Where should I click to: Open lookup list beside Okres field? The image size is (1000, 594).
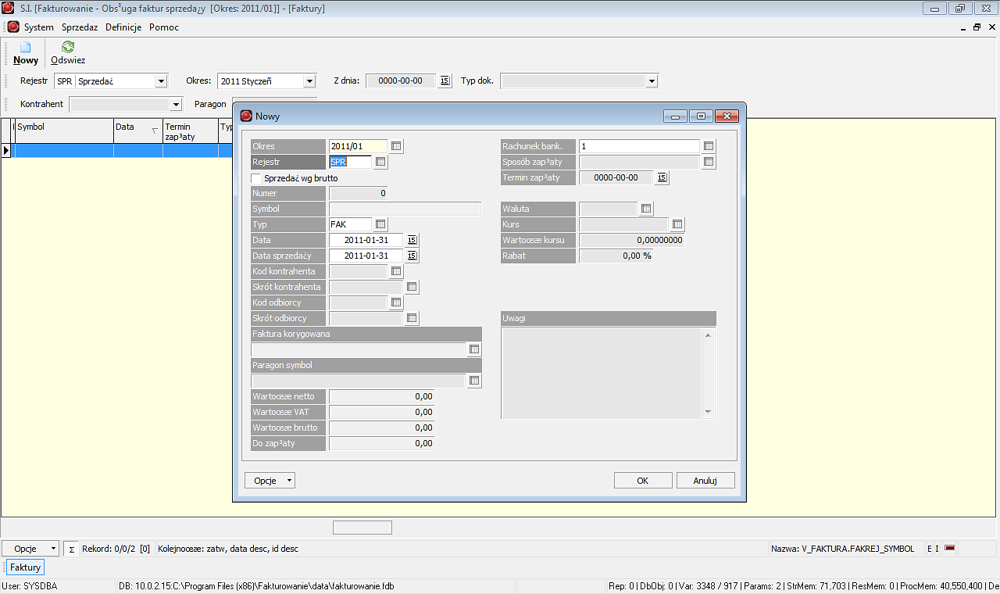pos(397,146)
